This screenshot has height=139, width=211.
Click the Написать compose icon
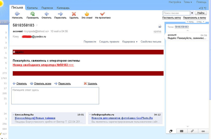coord(17,14)
